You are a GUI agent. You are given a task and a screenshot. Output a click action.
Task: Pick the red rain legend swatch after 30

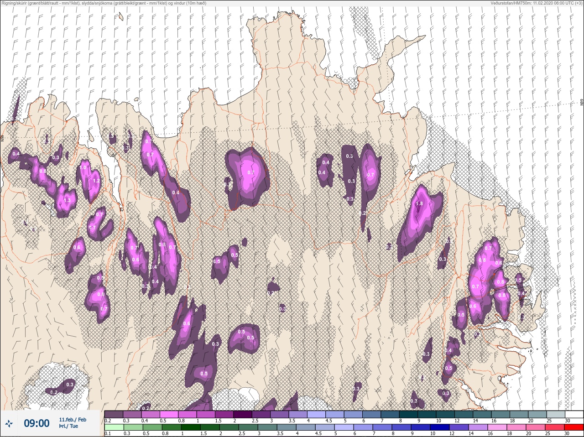574,427
